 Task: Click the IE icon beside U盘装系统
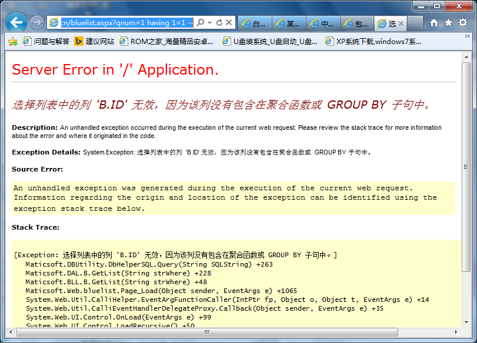226,41
